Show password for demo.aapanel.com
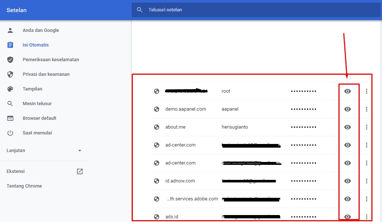This screenshot has width=382, height=222. [x=348, y=109]
